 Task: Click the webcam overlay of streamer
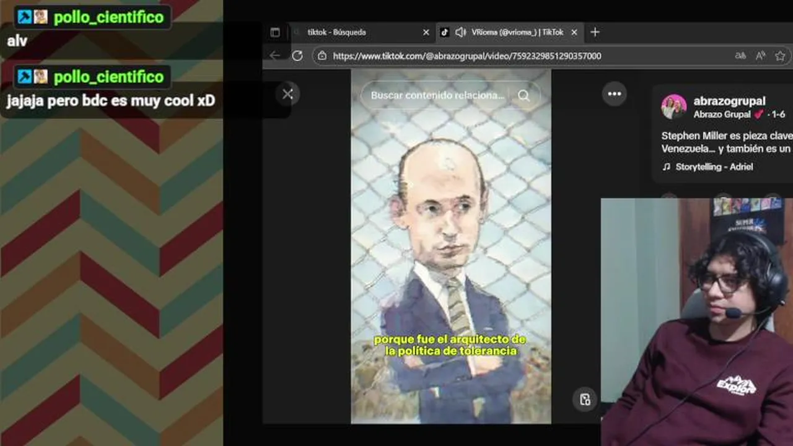(697, 321)
